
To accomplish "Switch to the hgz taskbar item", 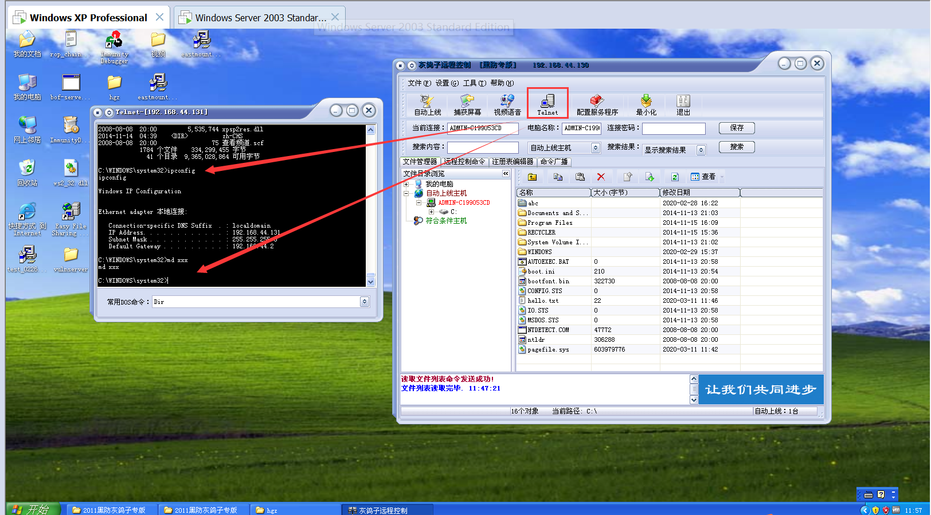I will pyautogui.click(x=295, y=509).
